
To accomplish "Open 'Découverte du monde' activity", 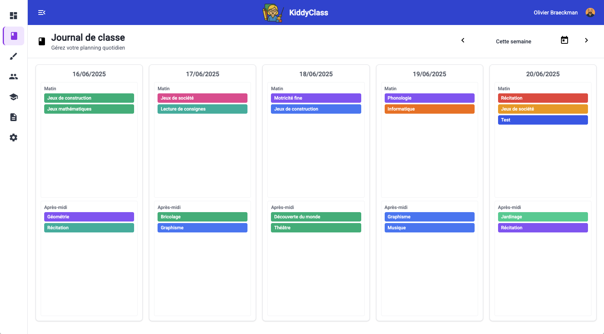I will [x=316, y=217].
